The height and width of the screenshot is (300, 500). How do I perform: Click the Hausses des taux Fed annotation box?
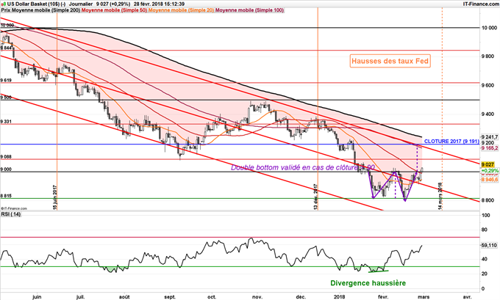[x=390, y=61]
